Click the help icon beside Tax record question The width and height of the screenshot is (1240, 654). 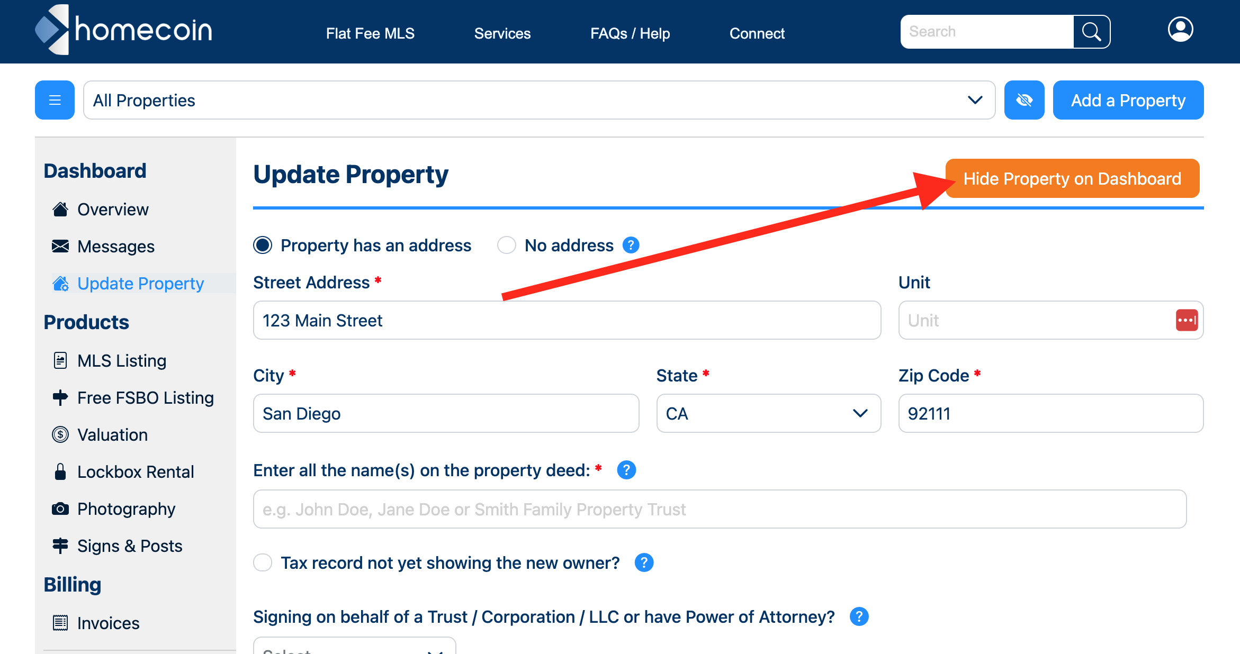pos(644,562)
